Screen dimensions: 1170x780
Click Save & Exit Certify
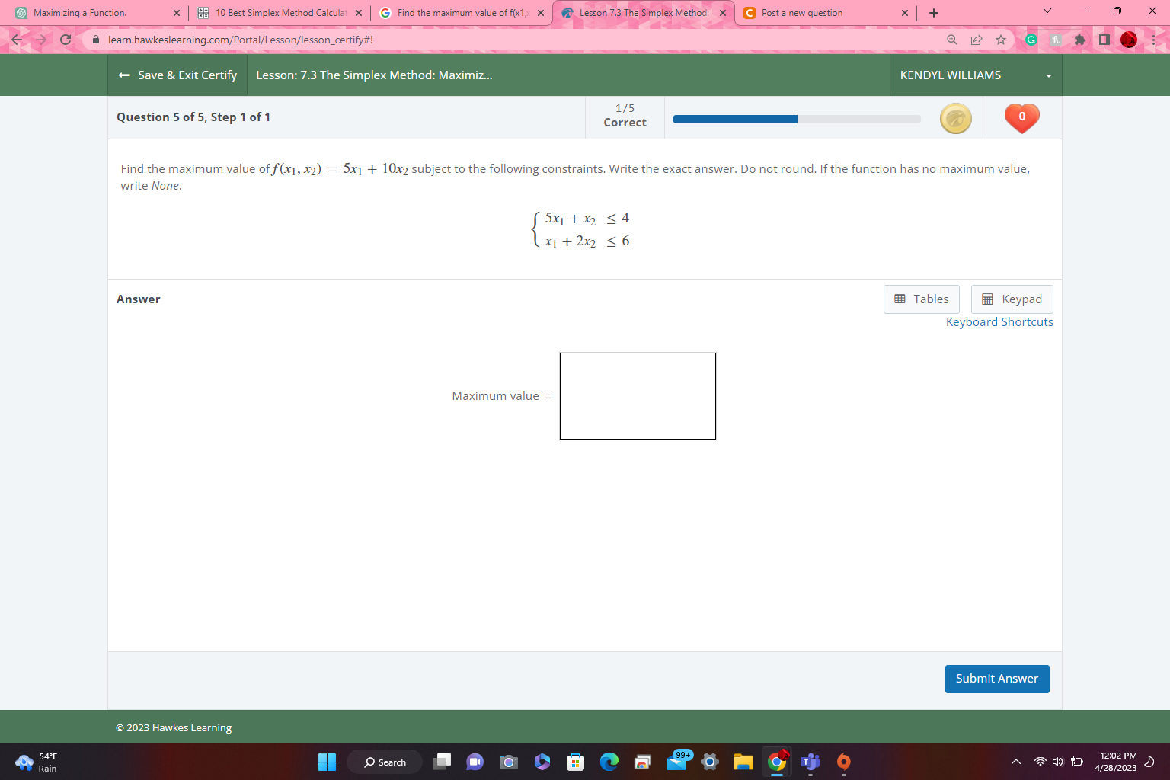pos(177,75)
